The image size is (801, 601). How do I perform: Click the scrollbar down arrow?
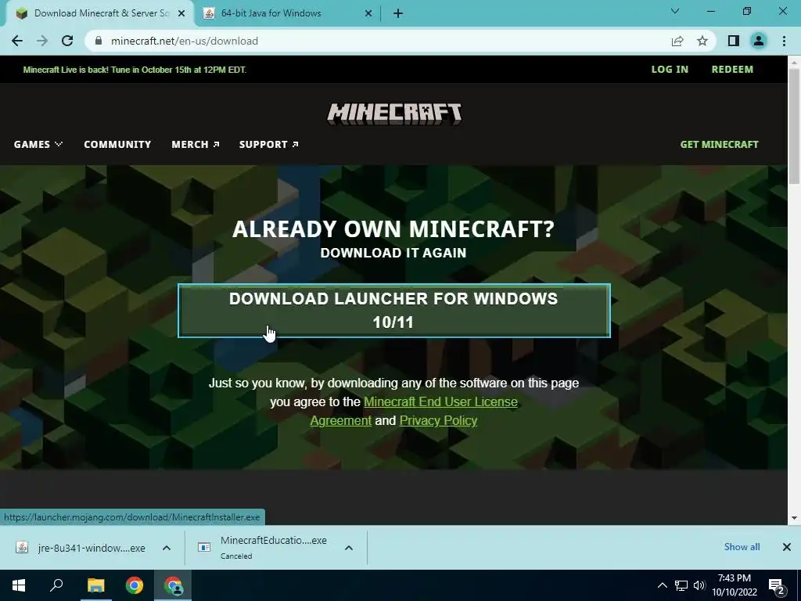click(795, 518)
